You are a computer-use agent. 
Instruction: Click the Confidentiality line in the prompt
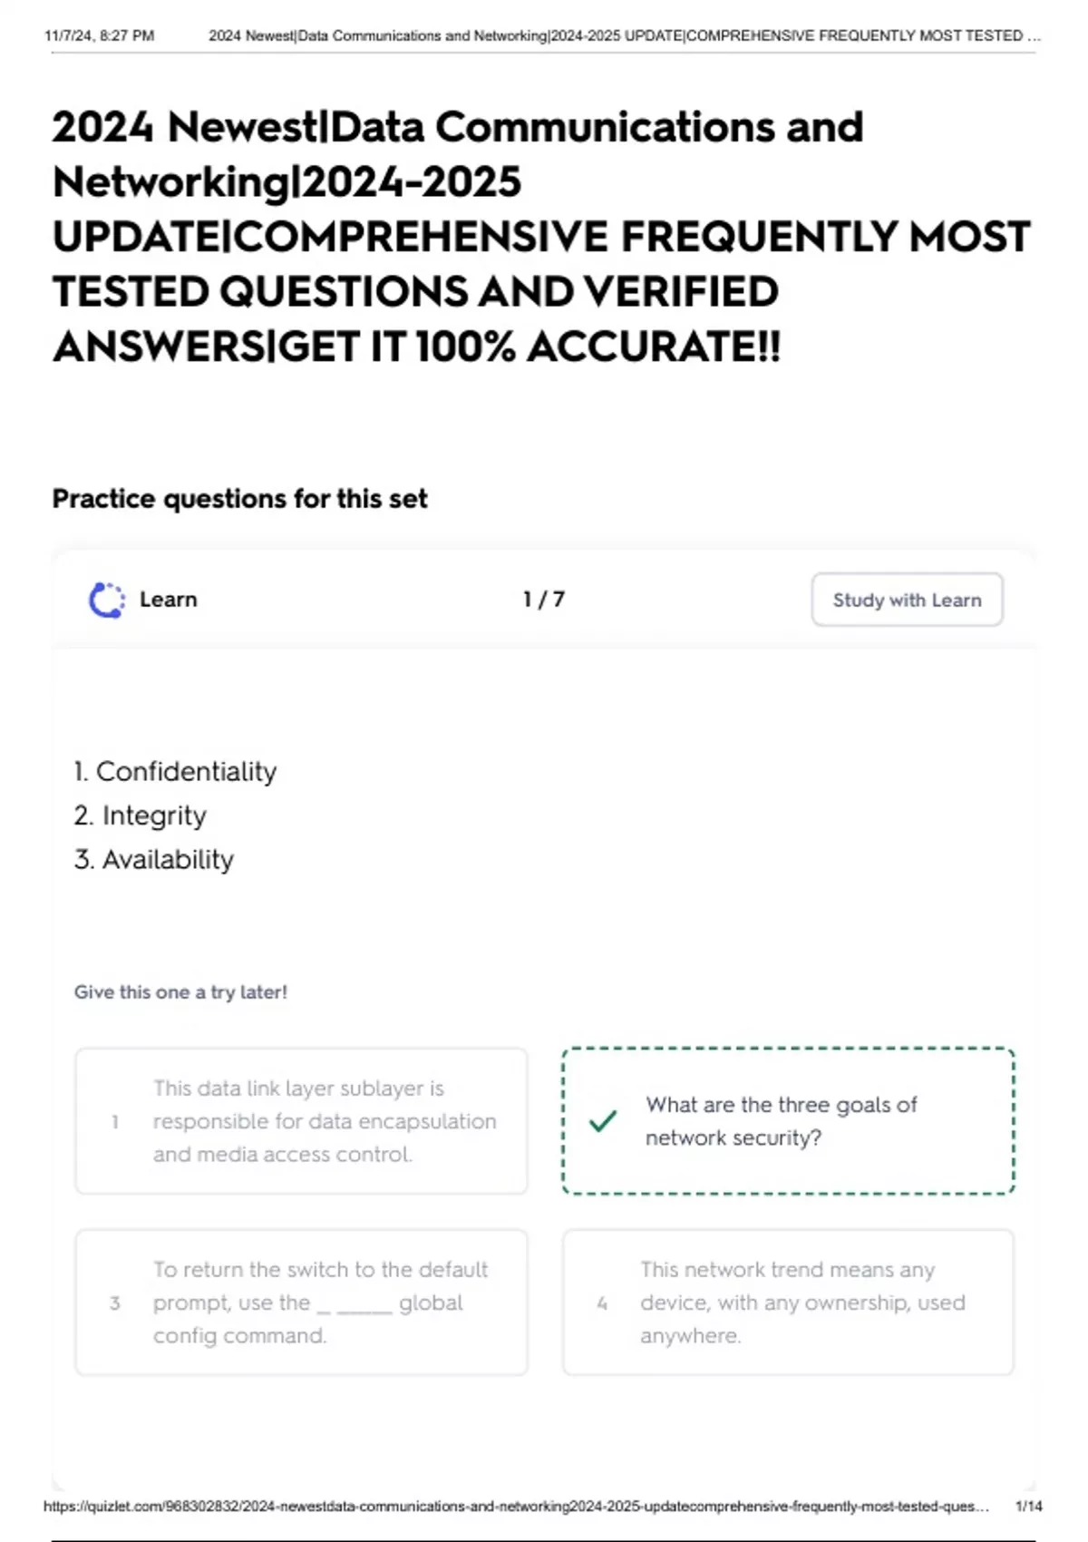tap(175, 772)
